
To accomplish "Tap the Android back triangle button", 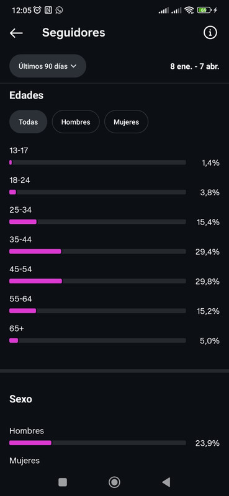I will (x=166, y=482).
